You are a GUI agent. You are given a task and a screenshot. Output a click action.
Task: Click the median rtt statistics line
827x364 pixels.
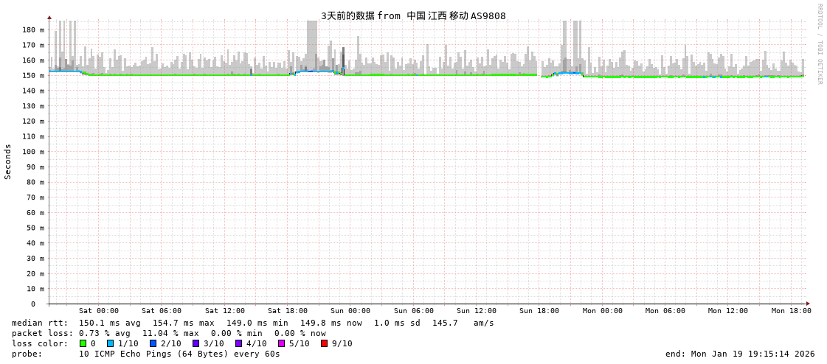[x=252, y=323]
